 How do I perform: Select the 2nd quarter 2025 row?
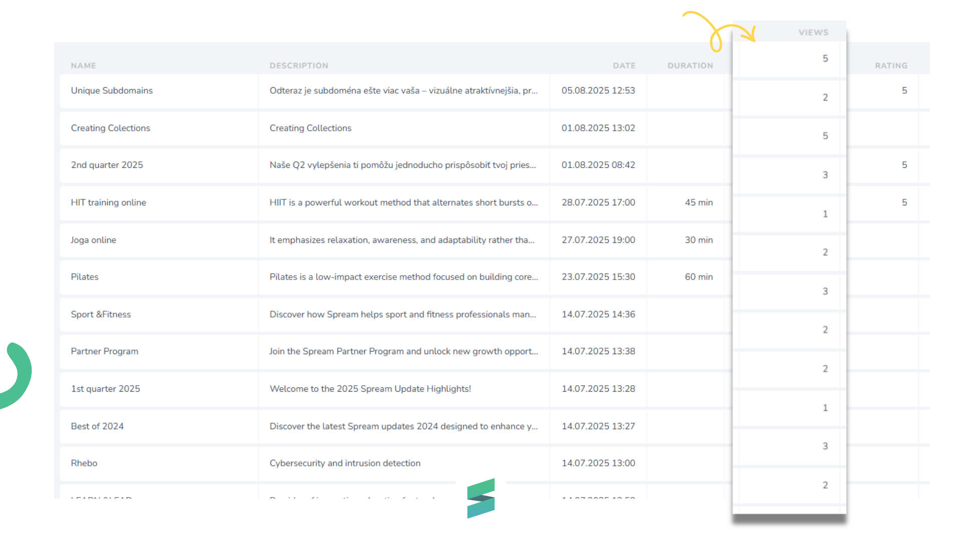107,165
